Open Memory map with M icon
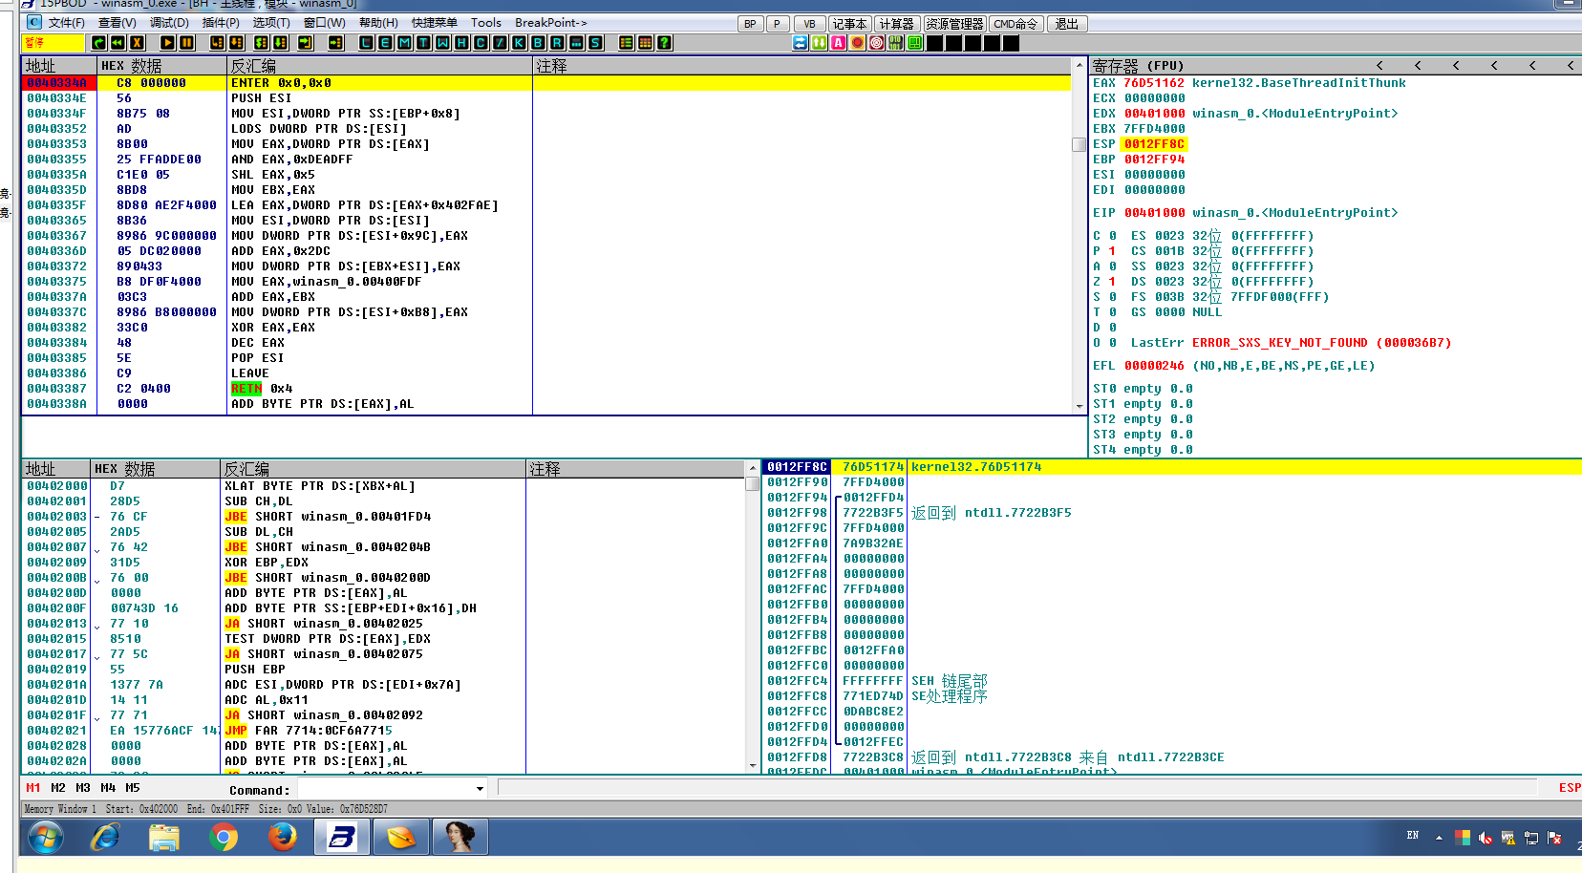 404,43
